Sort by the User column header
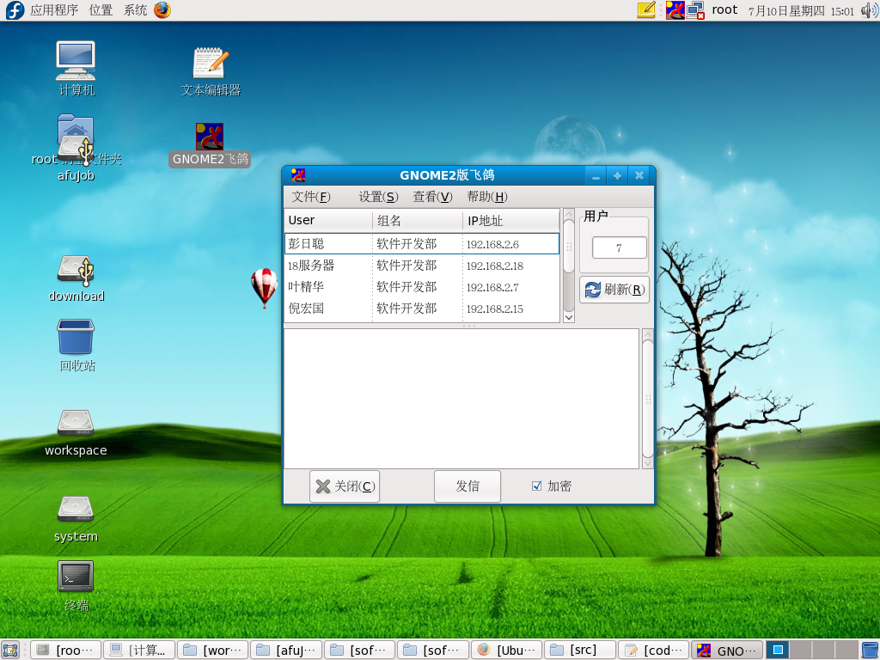 328,220
